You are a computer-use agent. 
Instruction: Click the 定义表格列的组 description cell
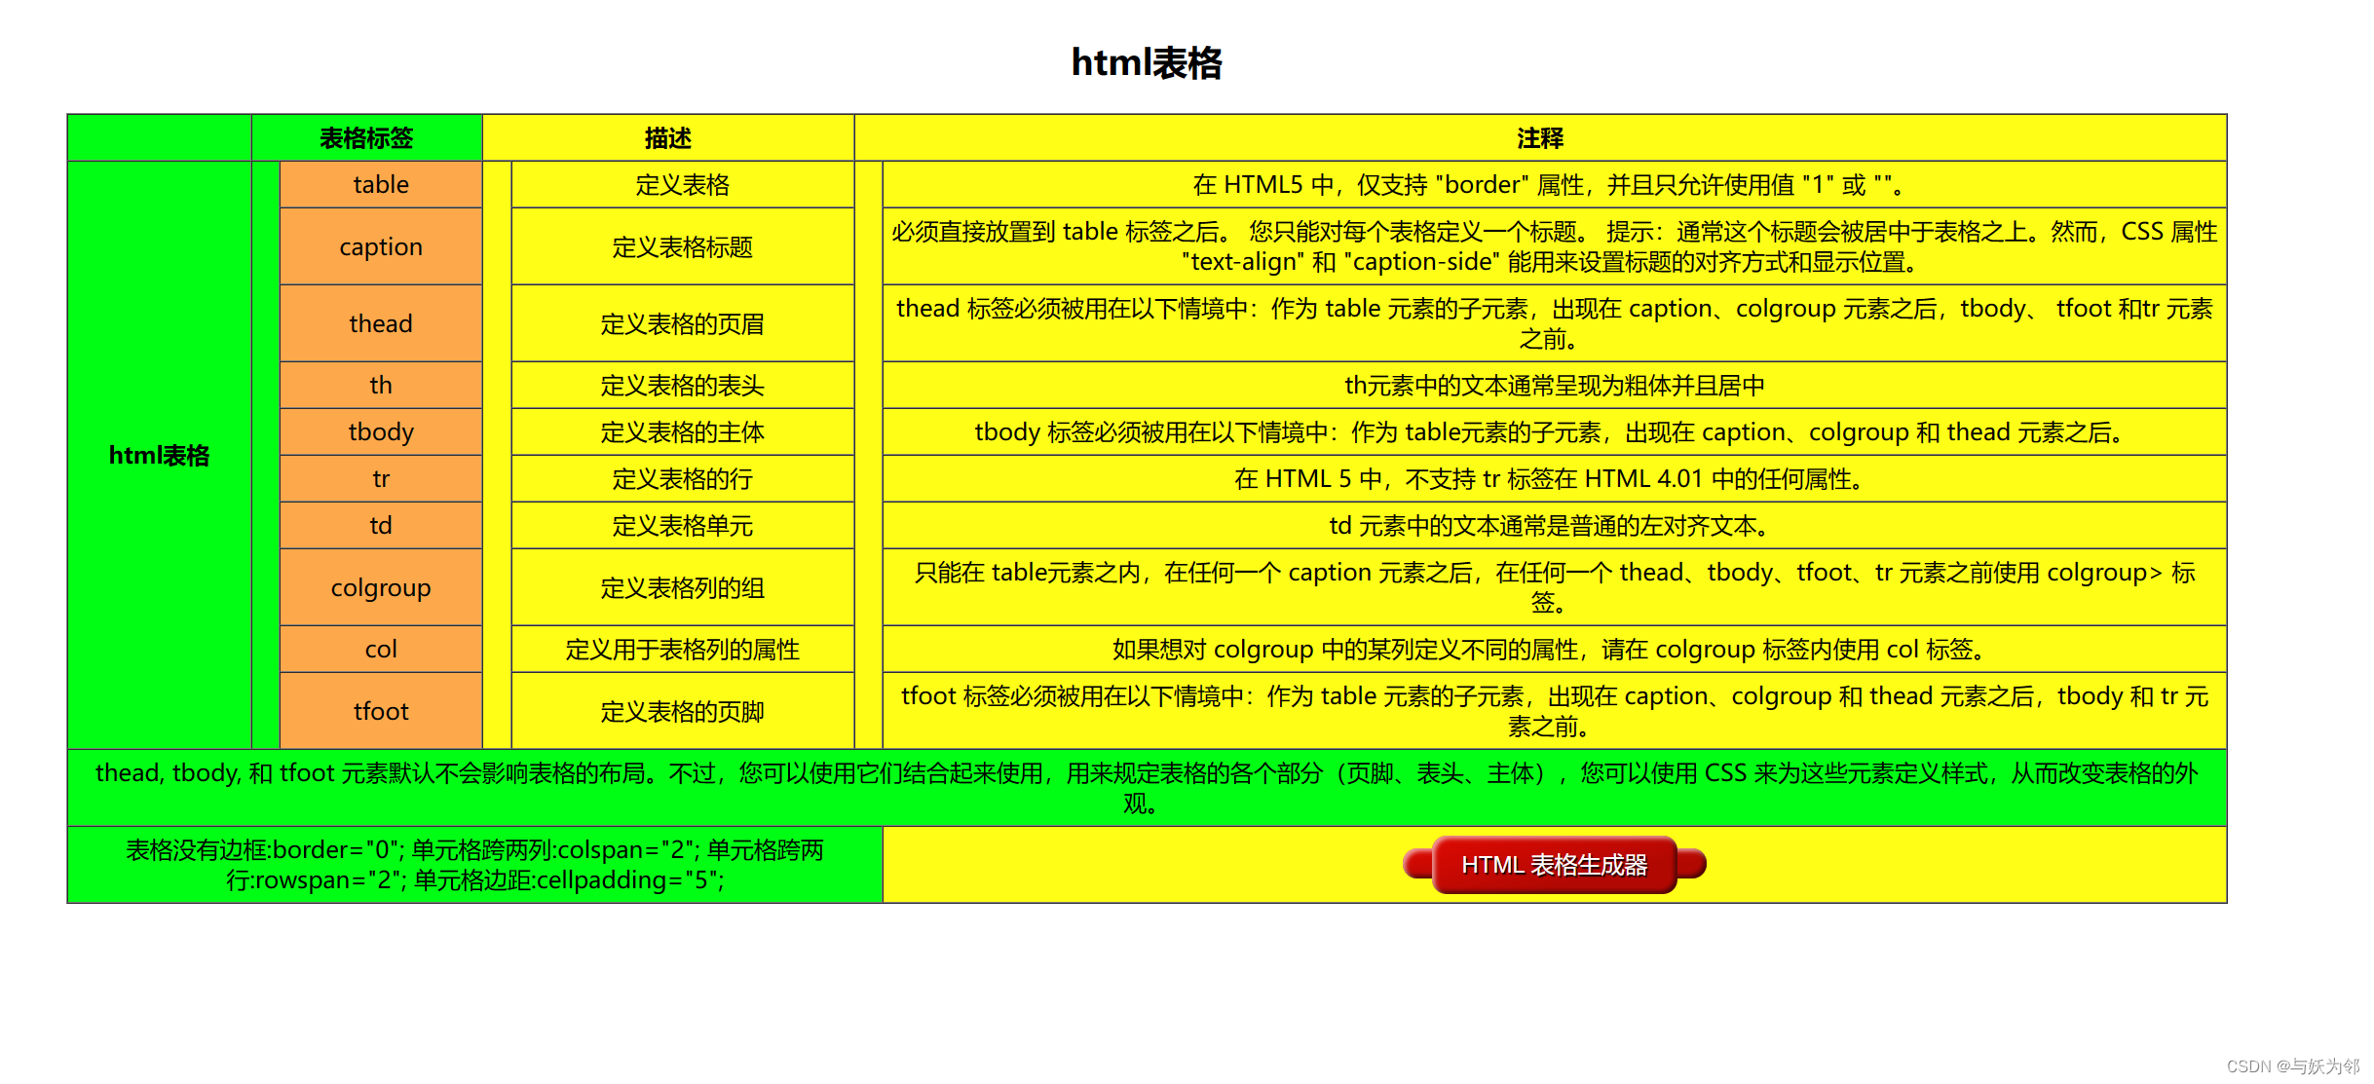coord(683,587)
